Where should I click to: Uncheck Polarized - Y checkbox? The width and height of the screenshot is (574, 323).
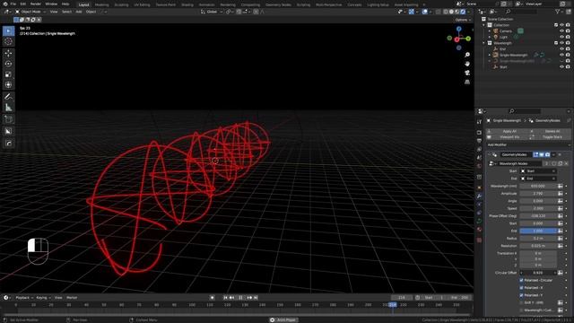click(x=521, y=295)
